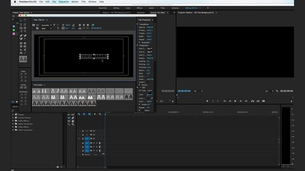Screen dimensions: 305x171
Task: Switch to the Audio workspace tab
Action: pos(152,8)
